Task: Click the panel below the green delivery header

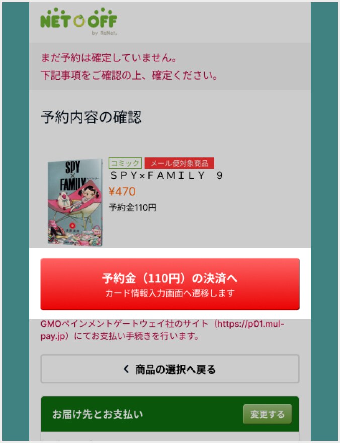Action: 170,436
